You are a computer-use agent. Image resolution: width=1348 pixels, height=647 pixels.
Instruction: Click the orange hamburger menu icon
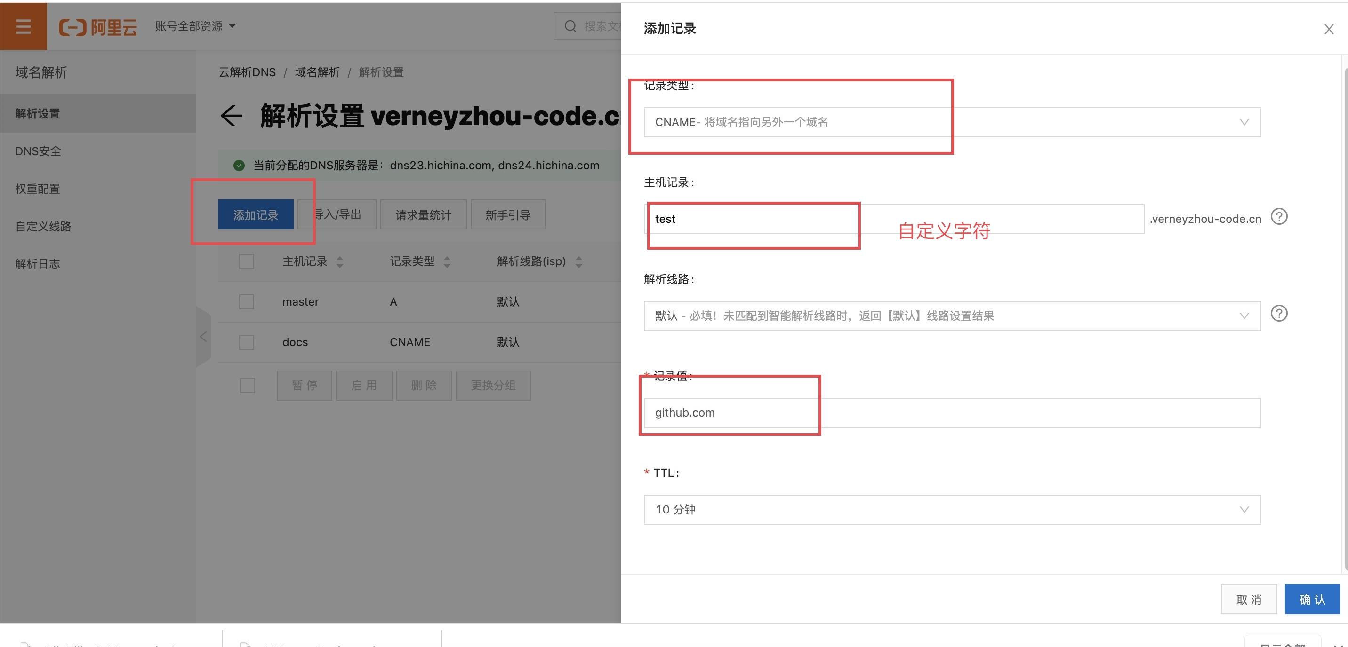point(23,26)
